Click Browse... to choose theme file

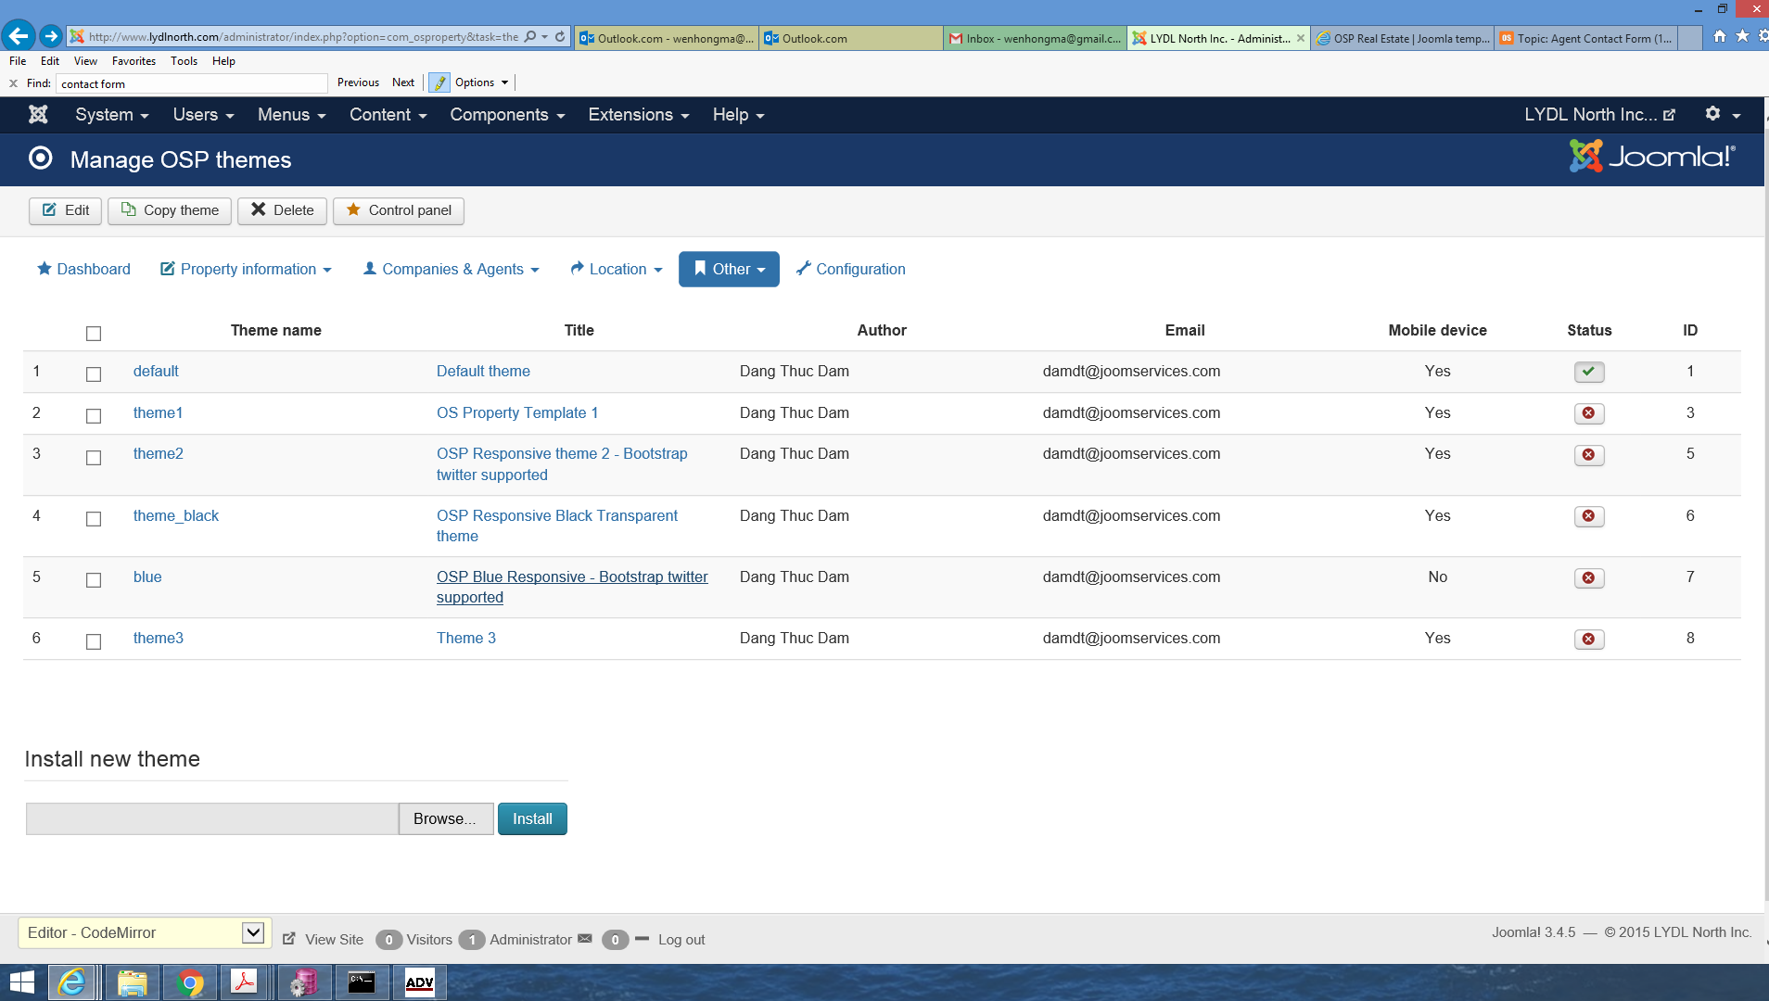(445, 819)
